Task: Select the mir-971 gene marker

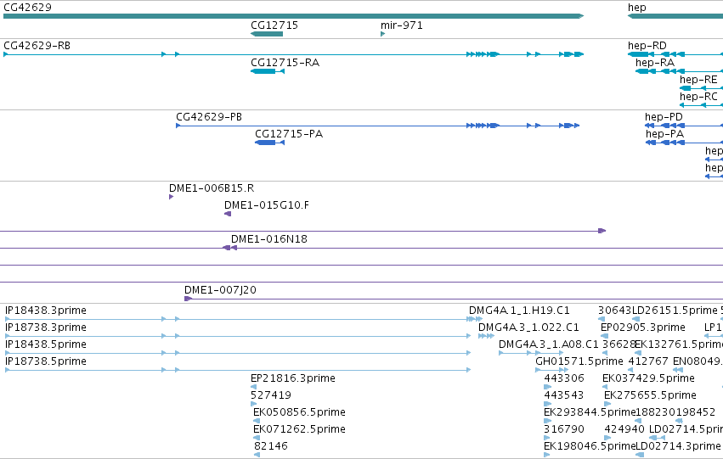Action: 382,34
